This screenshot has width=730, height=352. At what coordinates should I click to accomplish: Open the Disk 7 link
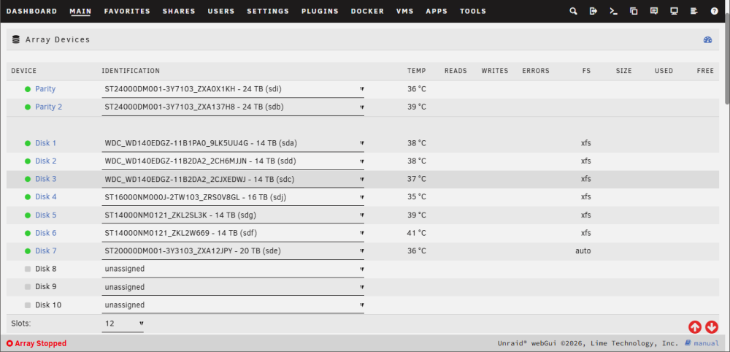coord(45,251)
